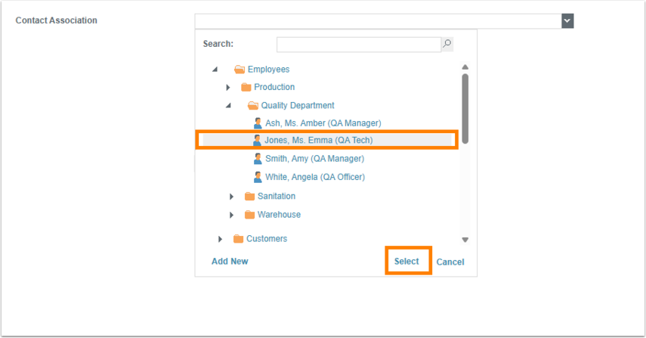Screen dimensions: 646x338
Task: Click the search magnifier icon
Action: 447,44
